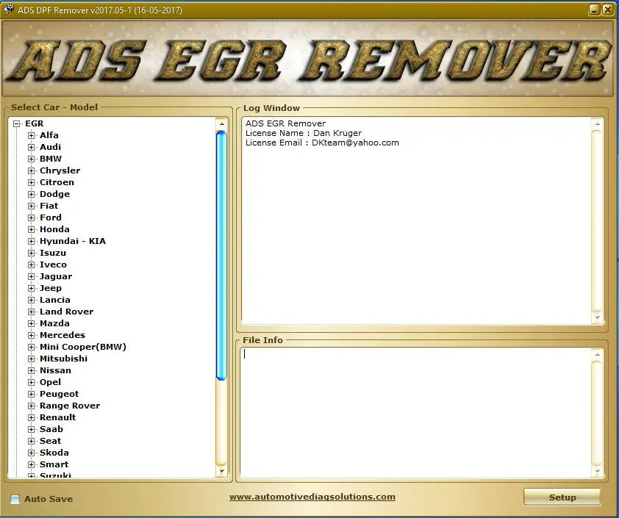Collapse the EGR root node

[15, 123]
